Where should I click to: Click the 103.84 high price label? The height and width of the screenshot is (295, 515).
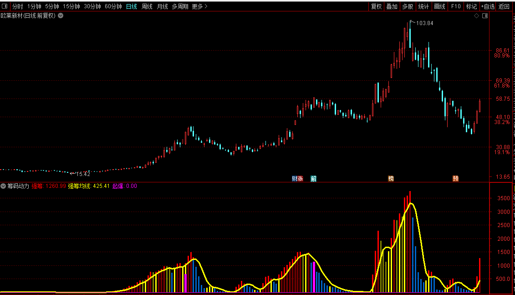tap(425, 23)
